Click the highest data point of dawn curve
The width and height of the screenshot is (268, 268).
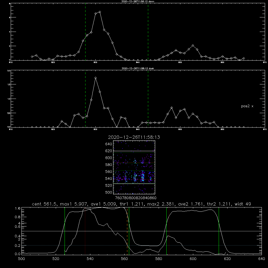pyautogui.click(x=100, y=12)
